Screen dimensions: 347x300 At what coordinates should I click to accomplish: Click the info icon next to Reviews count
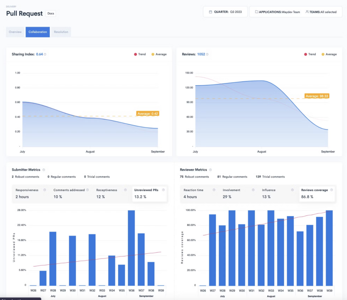click(x=207, y=54)
